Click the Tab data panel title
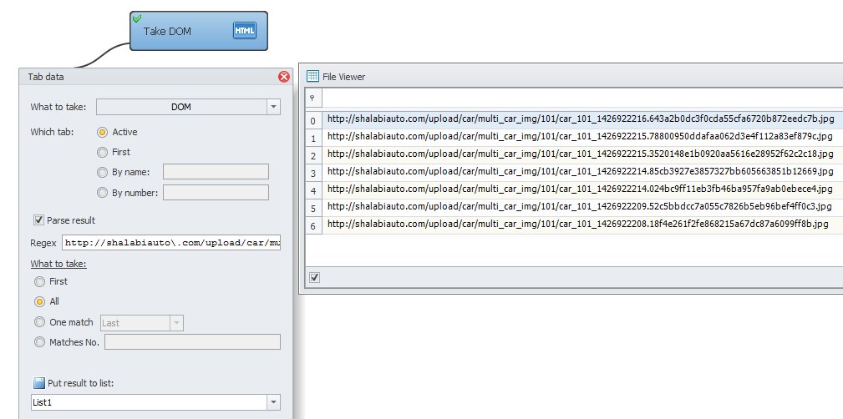This screenshot has height=419, width=843. click(46, 77)
